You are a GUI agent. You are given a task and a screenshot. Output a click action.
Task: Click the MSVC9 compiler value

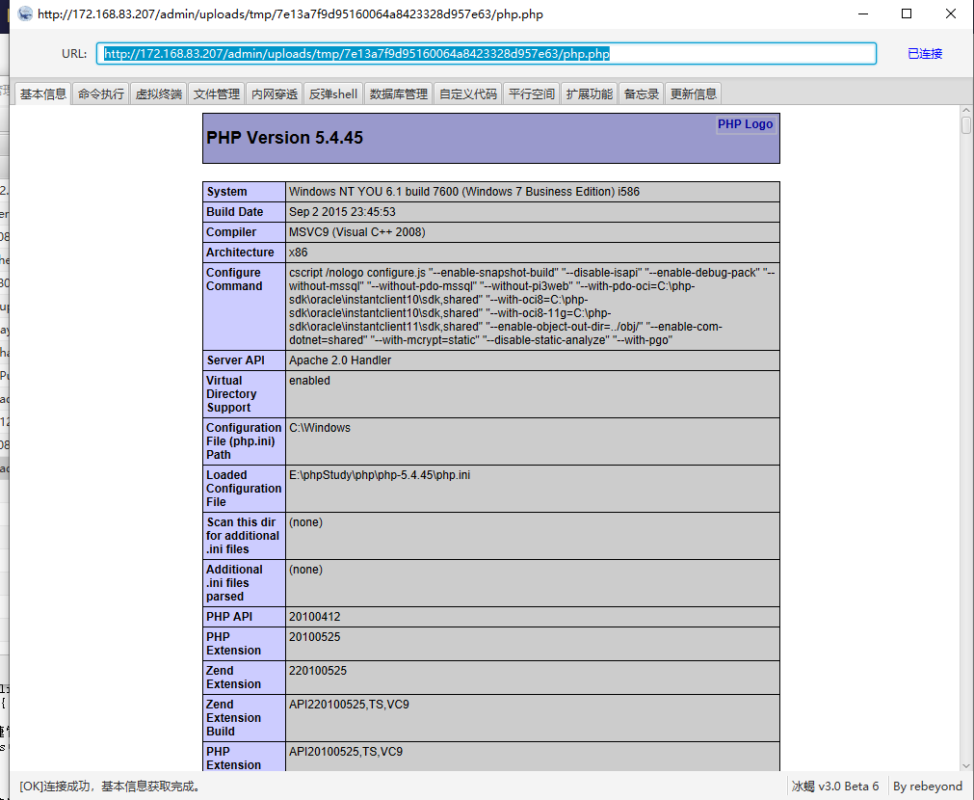point(356,232)
